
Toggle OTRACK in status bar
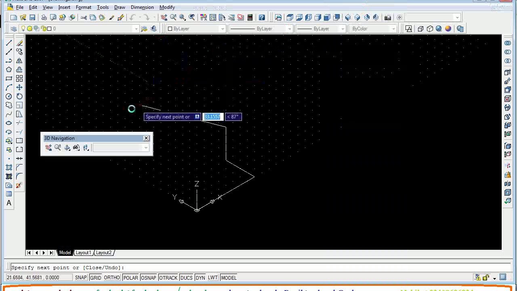(x=168, y=278)
